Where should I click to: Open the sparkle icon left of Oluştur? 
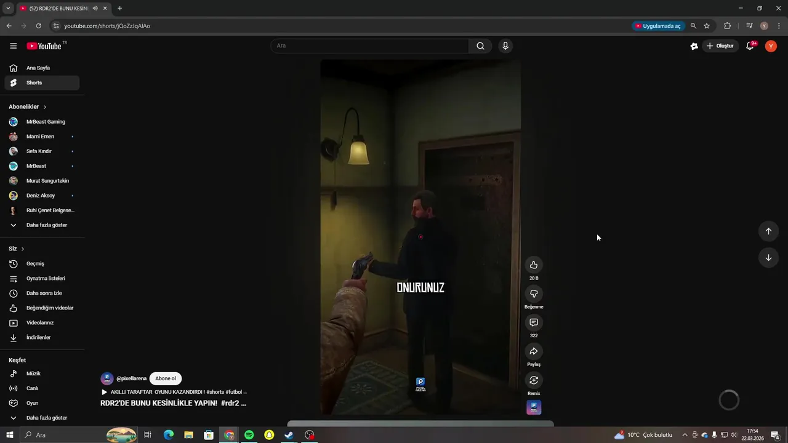pyautogui.click(x=694, y=46)
